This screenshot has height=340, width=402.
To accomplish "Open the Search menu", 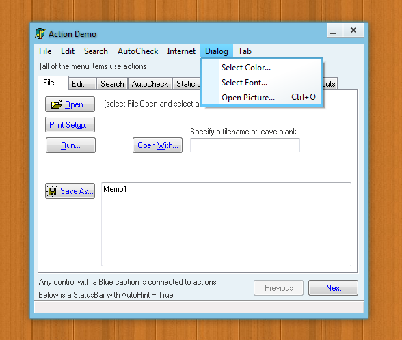I will (x=96, y=51).
